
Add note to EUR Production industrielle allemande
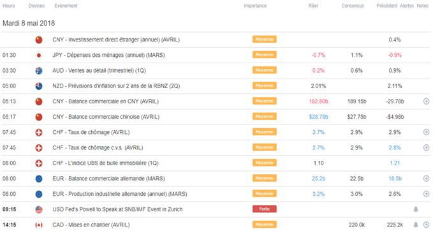[427, 194]
